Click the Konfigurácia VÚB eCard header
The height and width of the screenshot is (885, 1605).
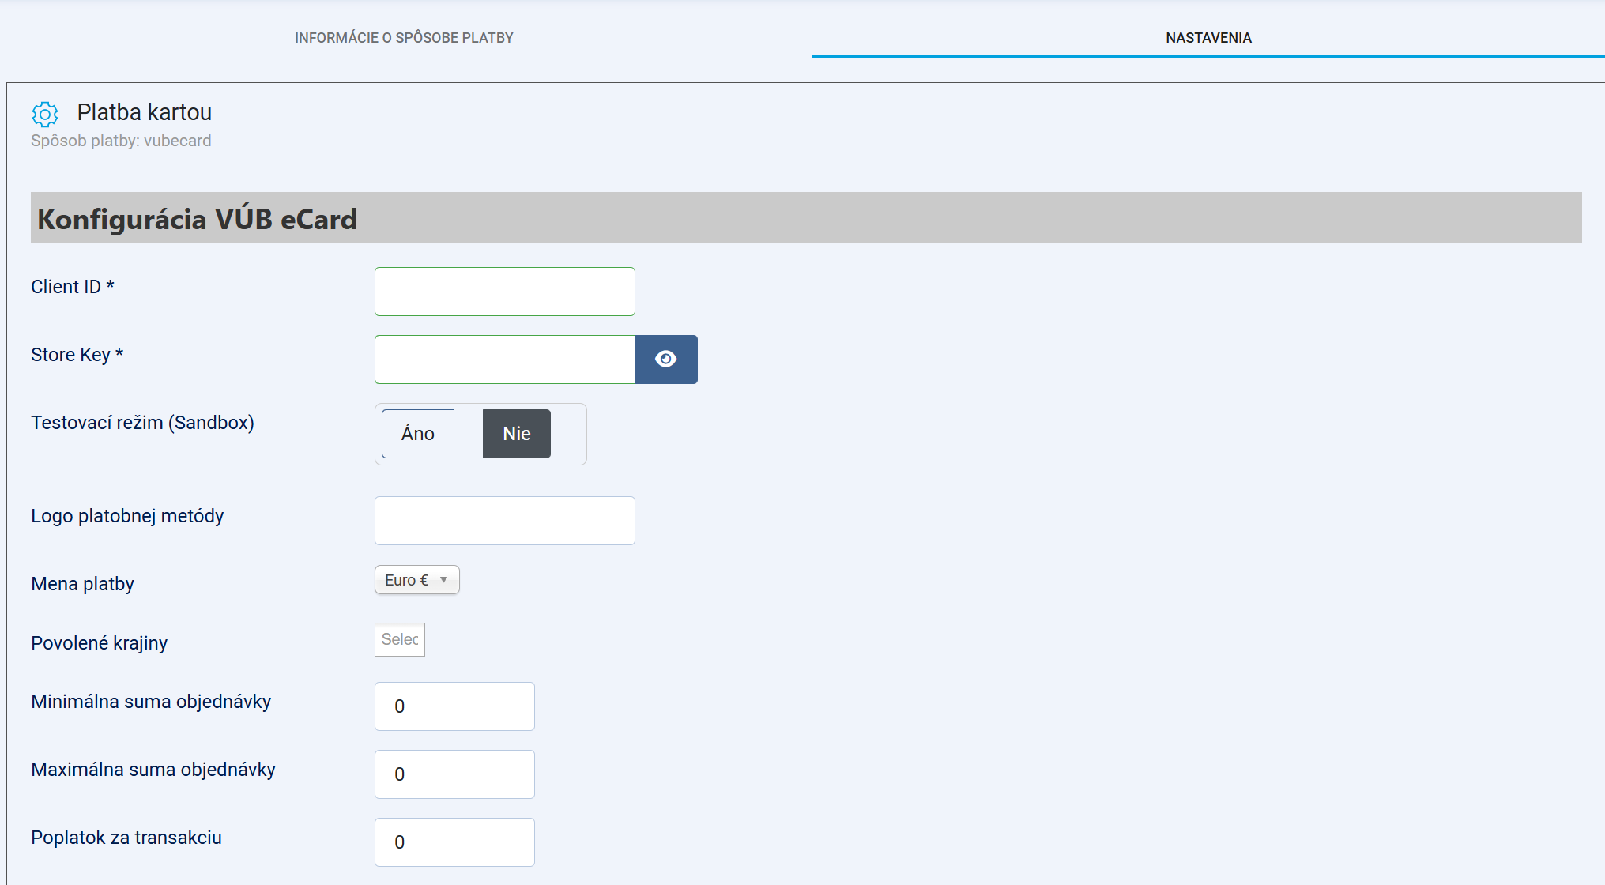tap(198, 219)
